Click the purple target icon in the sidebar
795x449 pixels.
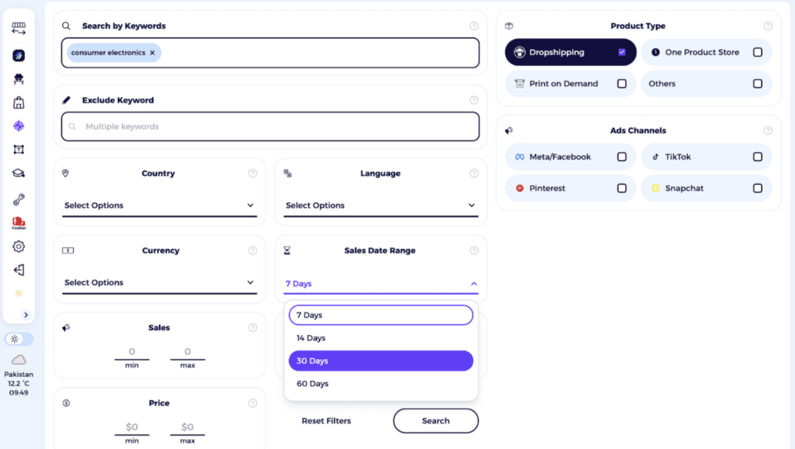pyautogui.click(x=19, y=126)
